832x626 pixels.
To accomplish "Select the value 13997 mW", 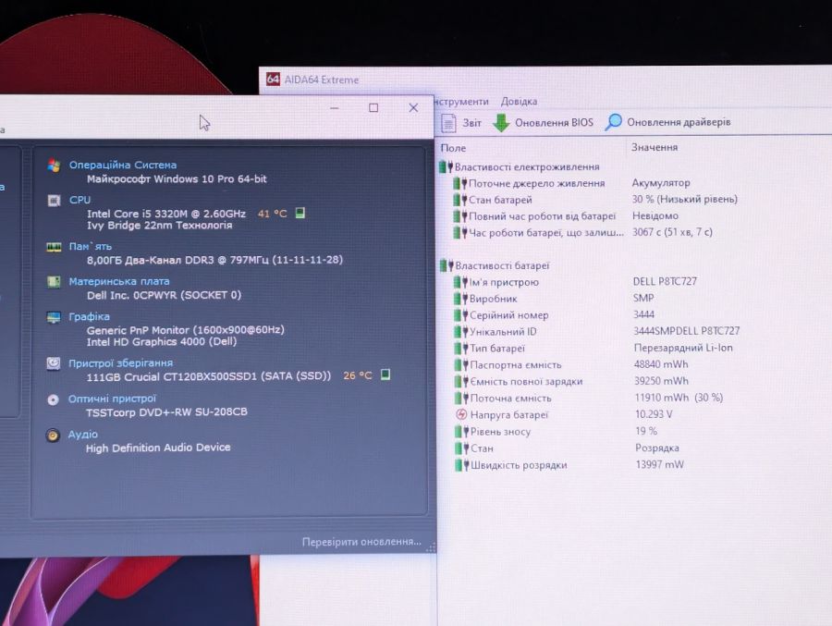I will [x=659, y=464].
